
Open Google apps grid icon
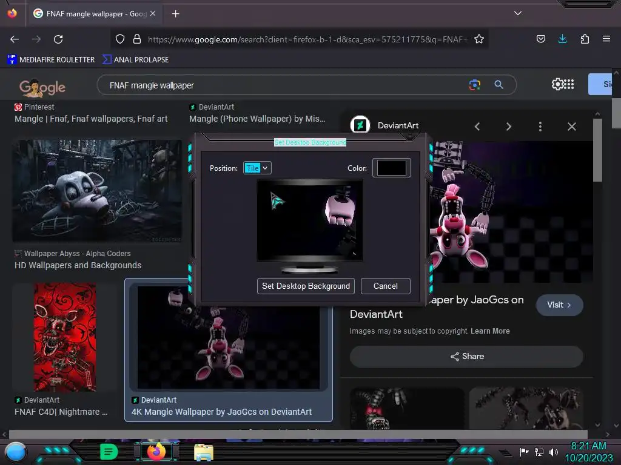click(569, 84)
